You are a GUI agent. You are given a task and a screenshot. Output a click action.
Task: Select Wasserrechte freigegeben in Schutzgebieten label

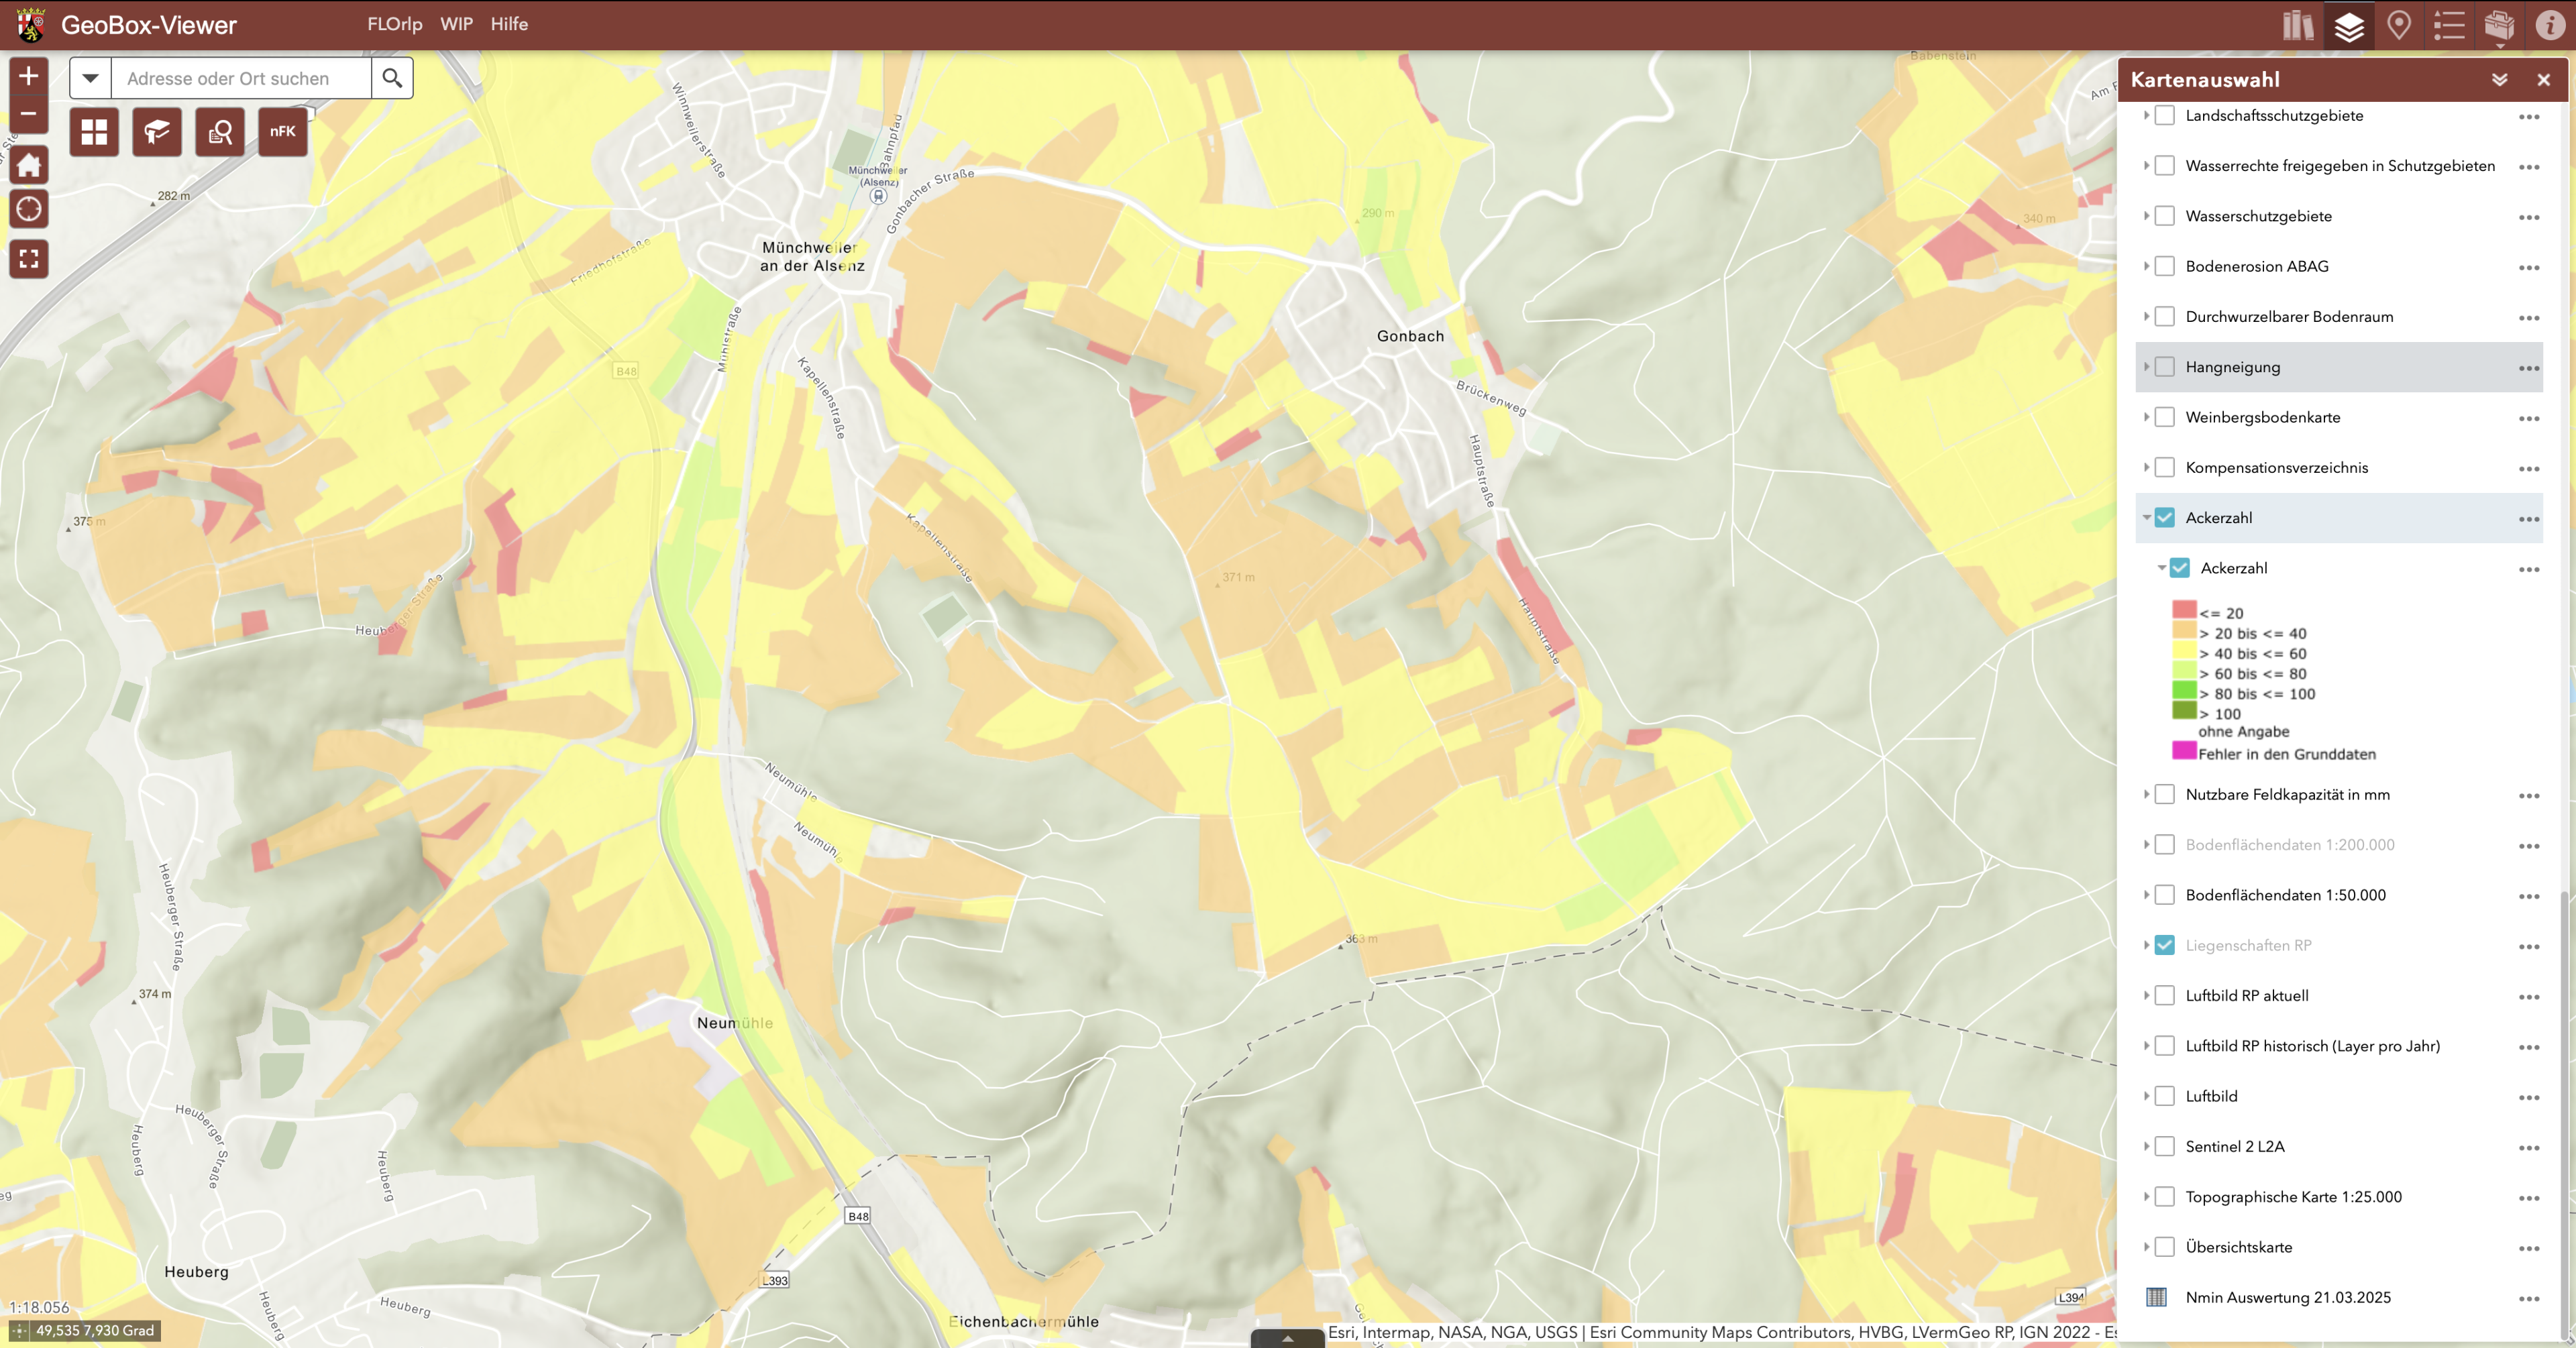[2340, 166]
